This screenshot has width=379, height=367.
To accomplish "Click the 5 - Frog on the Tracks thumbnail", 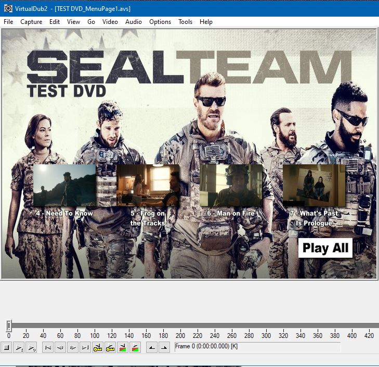I will pyautogui.click(x=148, y=185).
